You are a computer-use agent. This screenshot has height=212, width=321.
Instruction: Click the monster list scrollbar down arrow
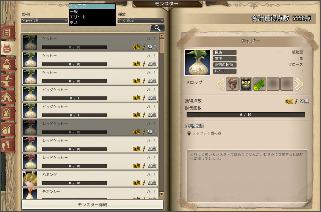[x=161, y=194]
